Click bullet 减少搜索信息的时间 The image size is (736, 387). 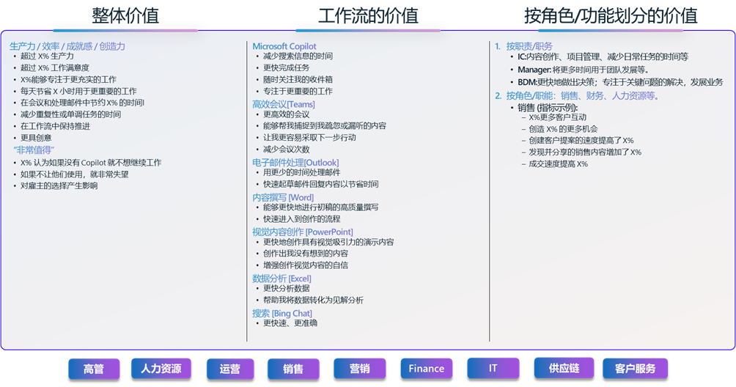(298, 56)
